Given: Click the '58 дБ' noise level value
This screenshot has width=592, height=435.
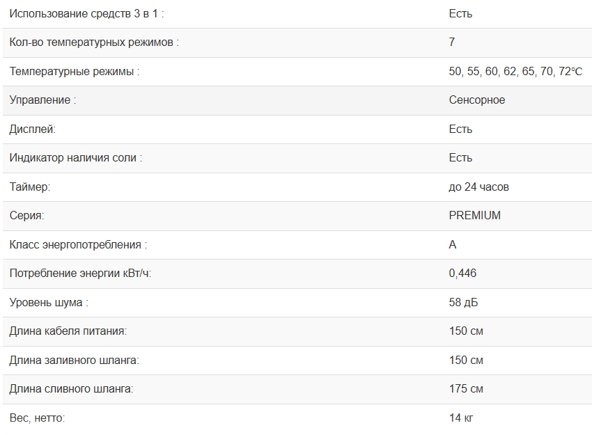Looking at the screenshot, I should (464, 303).
